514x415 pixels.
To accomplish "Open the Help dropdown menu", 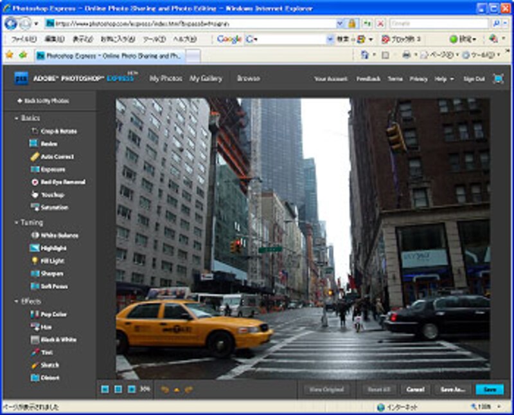I will click(x=443, y=78).
